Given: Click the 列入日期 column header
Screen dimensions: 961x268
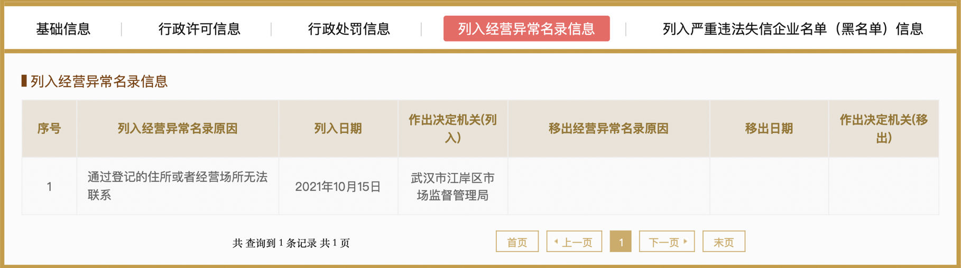Looking at the screenshot, I should (338, 129).
